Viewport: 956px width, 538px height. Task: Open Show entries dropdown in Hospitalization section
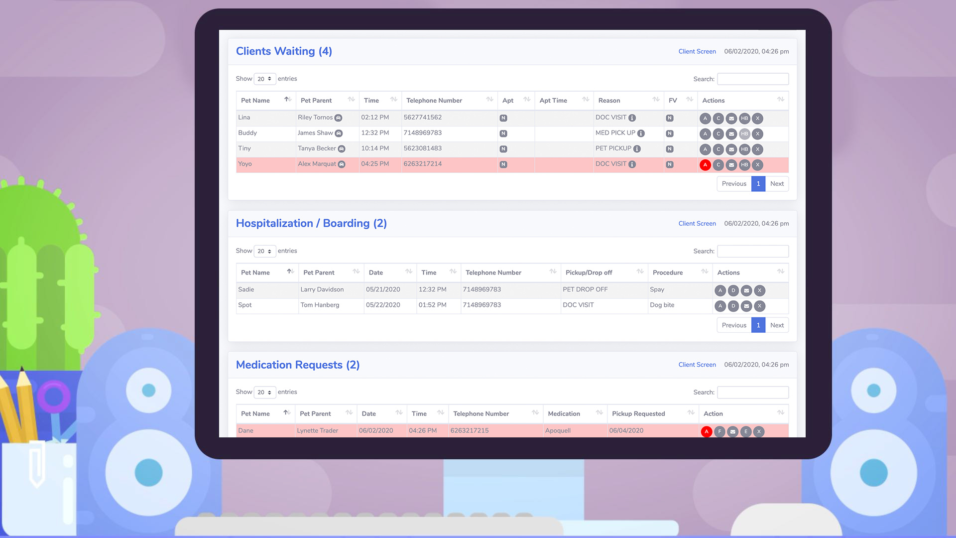coord(264,252)
